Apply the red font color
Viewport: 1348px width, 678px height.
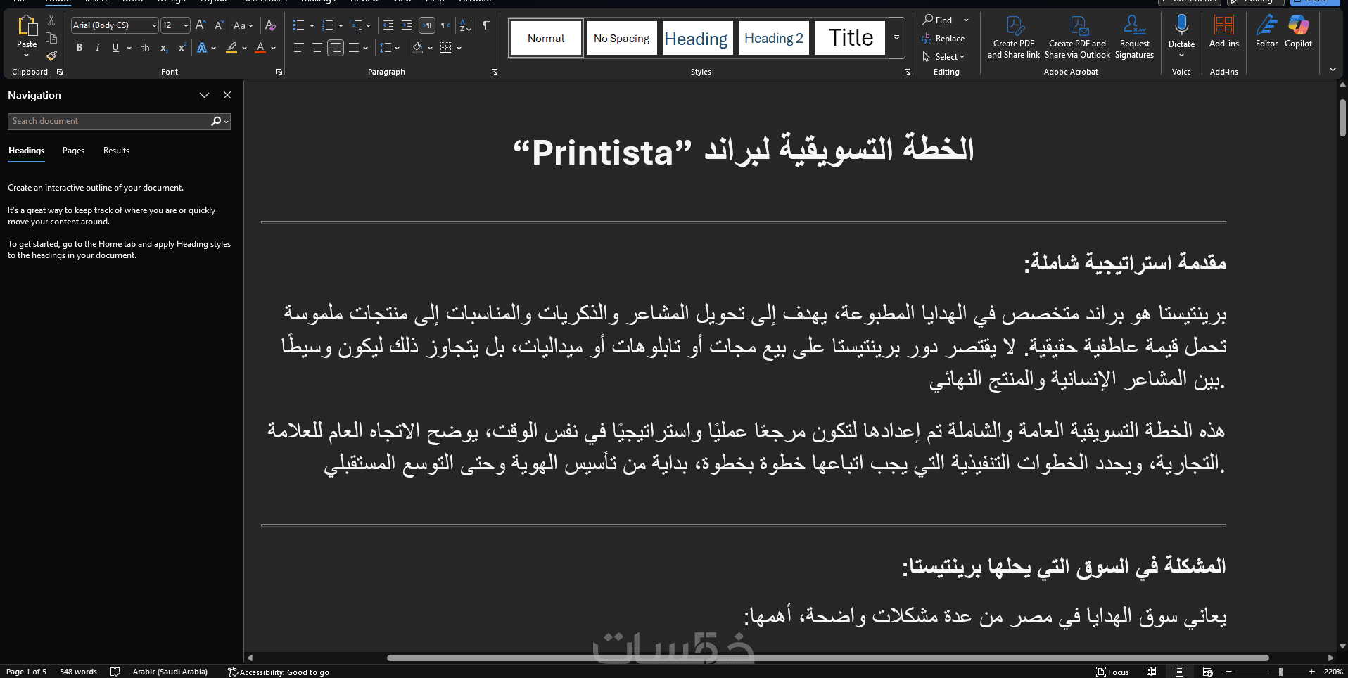(260, 48)
